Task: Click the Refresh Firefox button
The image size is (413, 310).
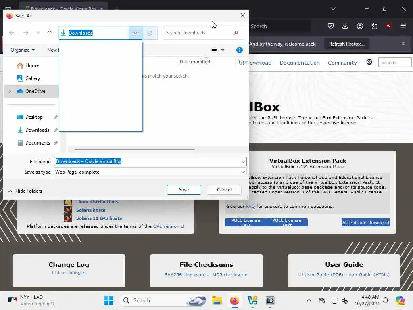Action: point(346,44)
